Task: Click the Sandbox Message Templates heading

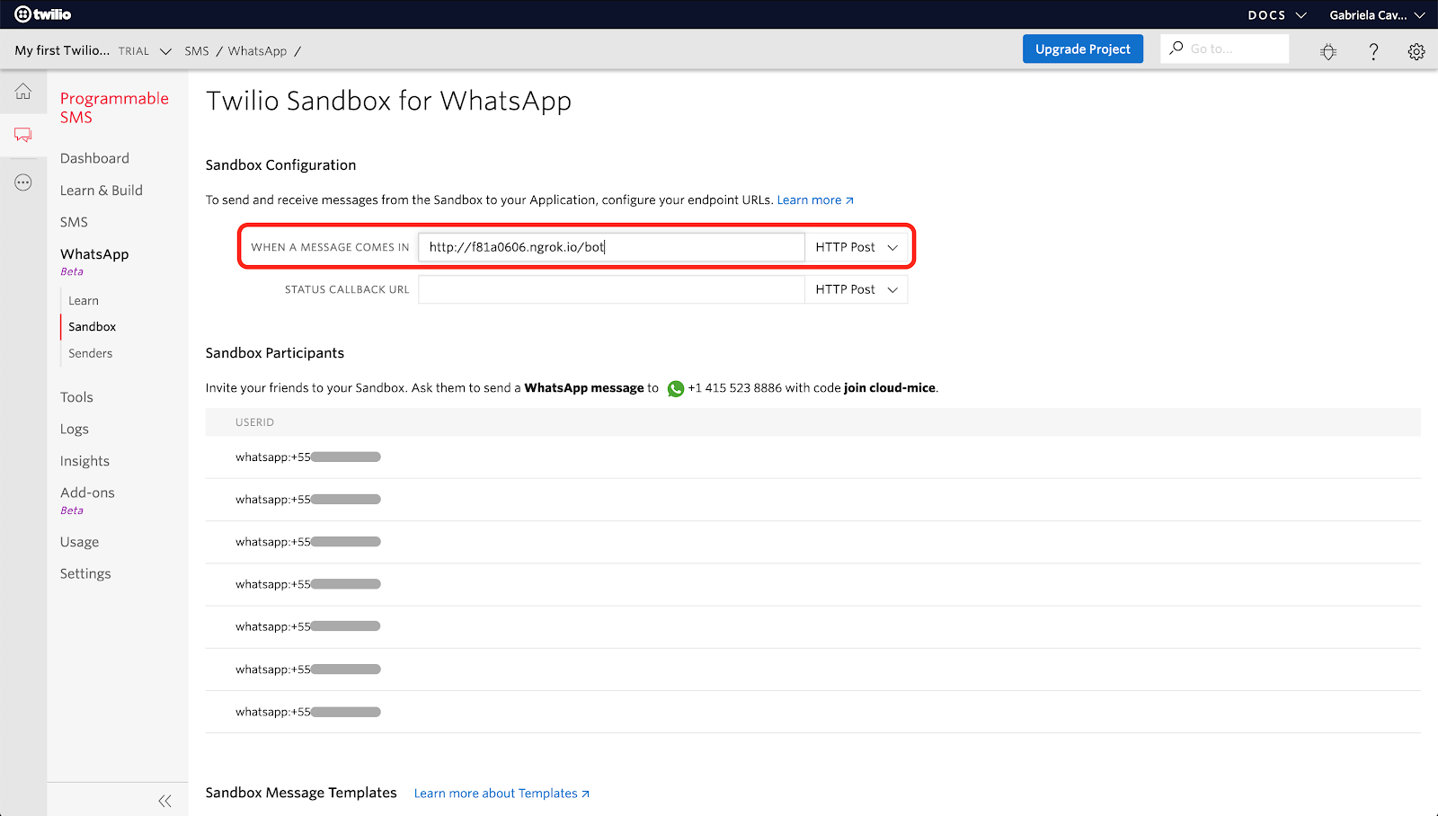Action: pos(301,793)
